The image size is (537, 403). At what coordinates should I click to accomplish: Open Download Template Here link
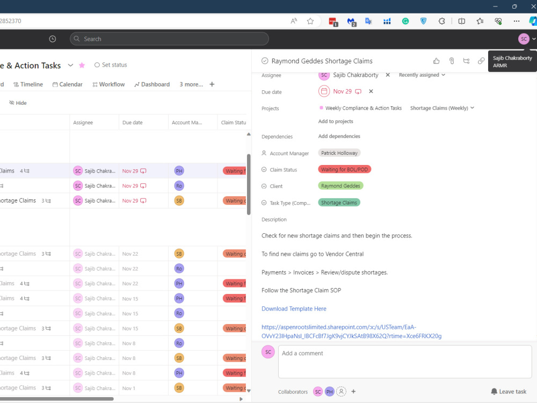point(294,309)
